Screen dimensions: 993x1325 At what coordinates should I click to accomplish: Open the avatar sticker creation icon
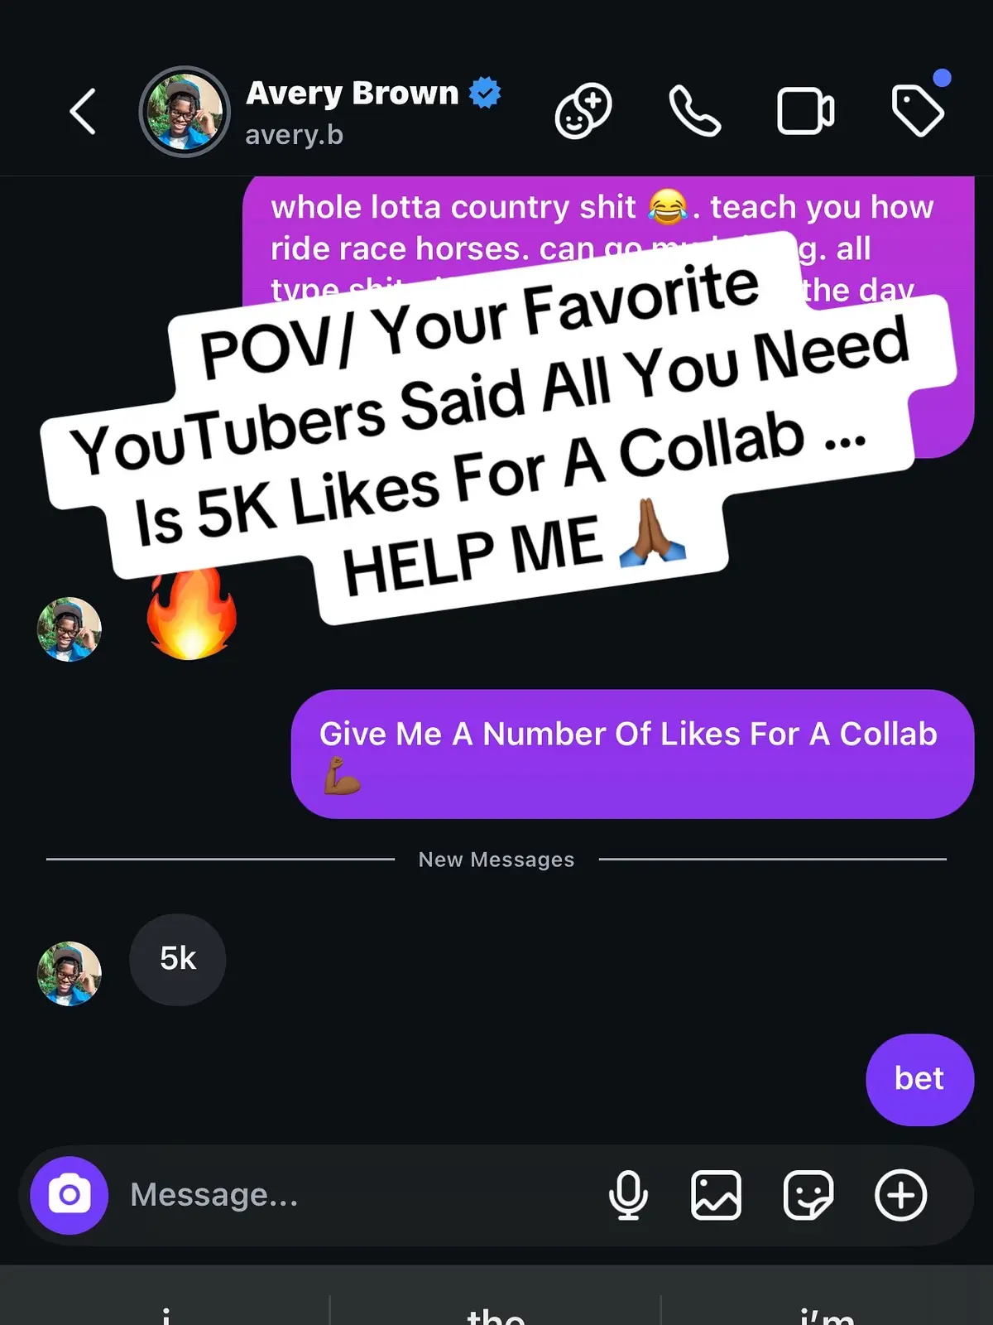tap(583, 110)
